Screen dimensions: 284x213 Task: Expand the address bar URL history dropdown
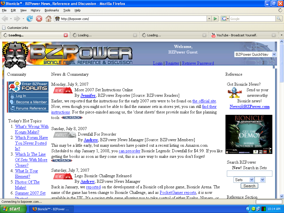coord(209,19)
